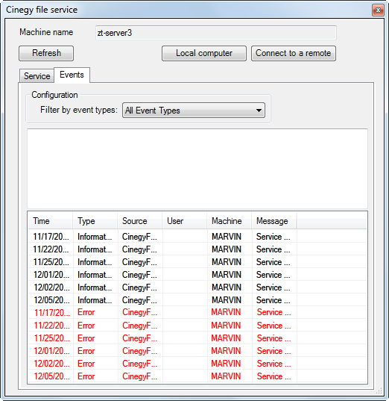
Task: Click the Machine column header
Action: [229, 221]
